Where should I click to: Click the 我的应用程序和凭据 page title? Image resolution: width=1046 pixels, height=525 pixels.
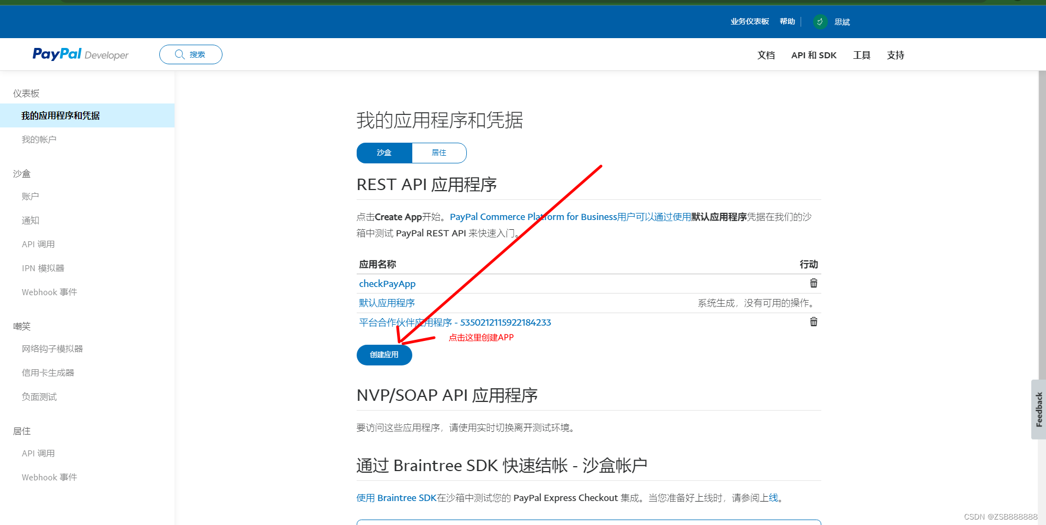pyautogui.click(x=440, y=120)
